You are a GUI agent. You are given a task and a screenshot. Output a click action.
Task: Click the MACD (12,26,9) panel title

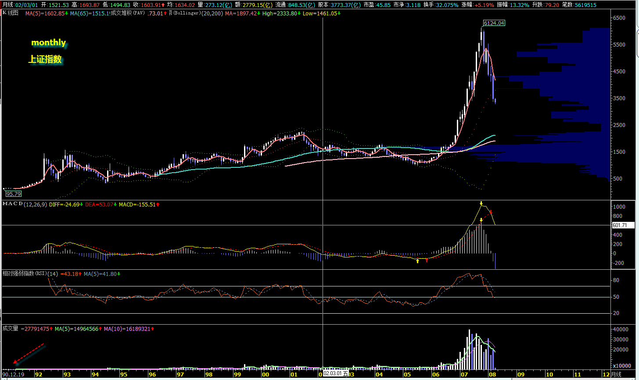(25, 204)
